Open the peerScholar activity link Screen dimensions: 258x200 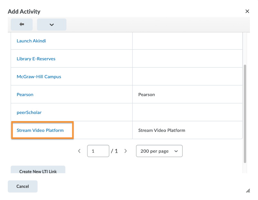[29, 112]
